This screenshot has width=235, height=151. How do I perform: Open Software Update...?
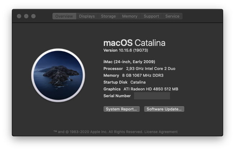(164, 109)
